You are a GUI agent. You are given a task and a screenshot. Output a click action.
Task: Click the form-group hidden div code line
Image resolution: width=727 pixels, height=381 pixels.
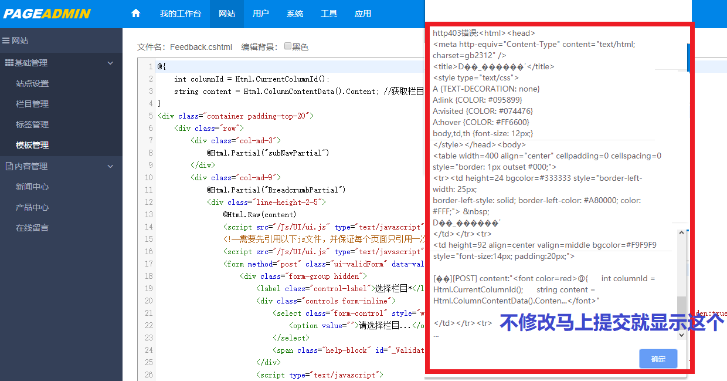[x=304, y=276]
